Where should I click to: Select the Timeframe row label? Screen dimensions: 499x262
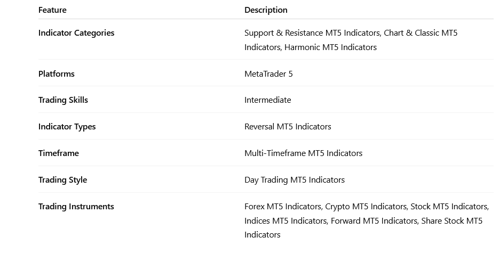point(59,153)
